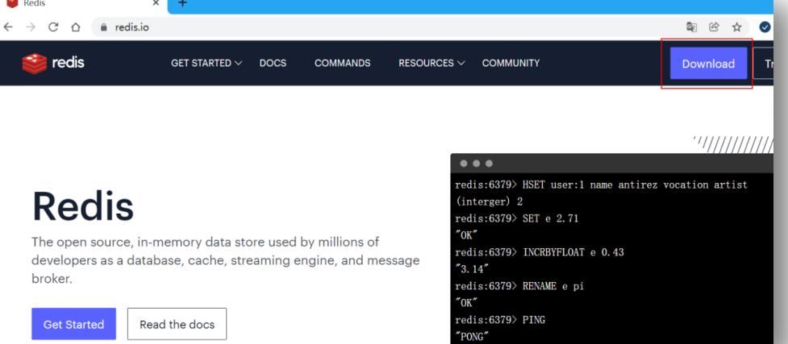The width and height of the screenshot is (788, 344).
Task: Open the translate page icon
Action: click(691, 27)
